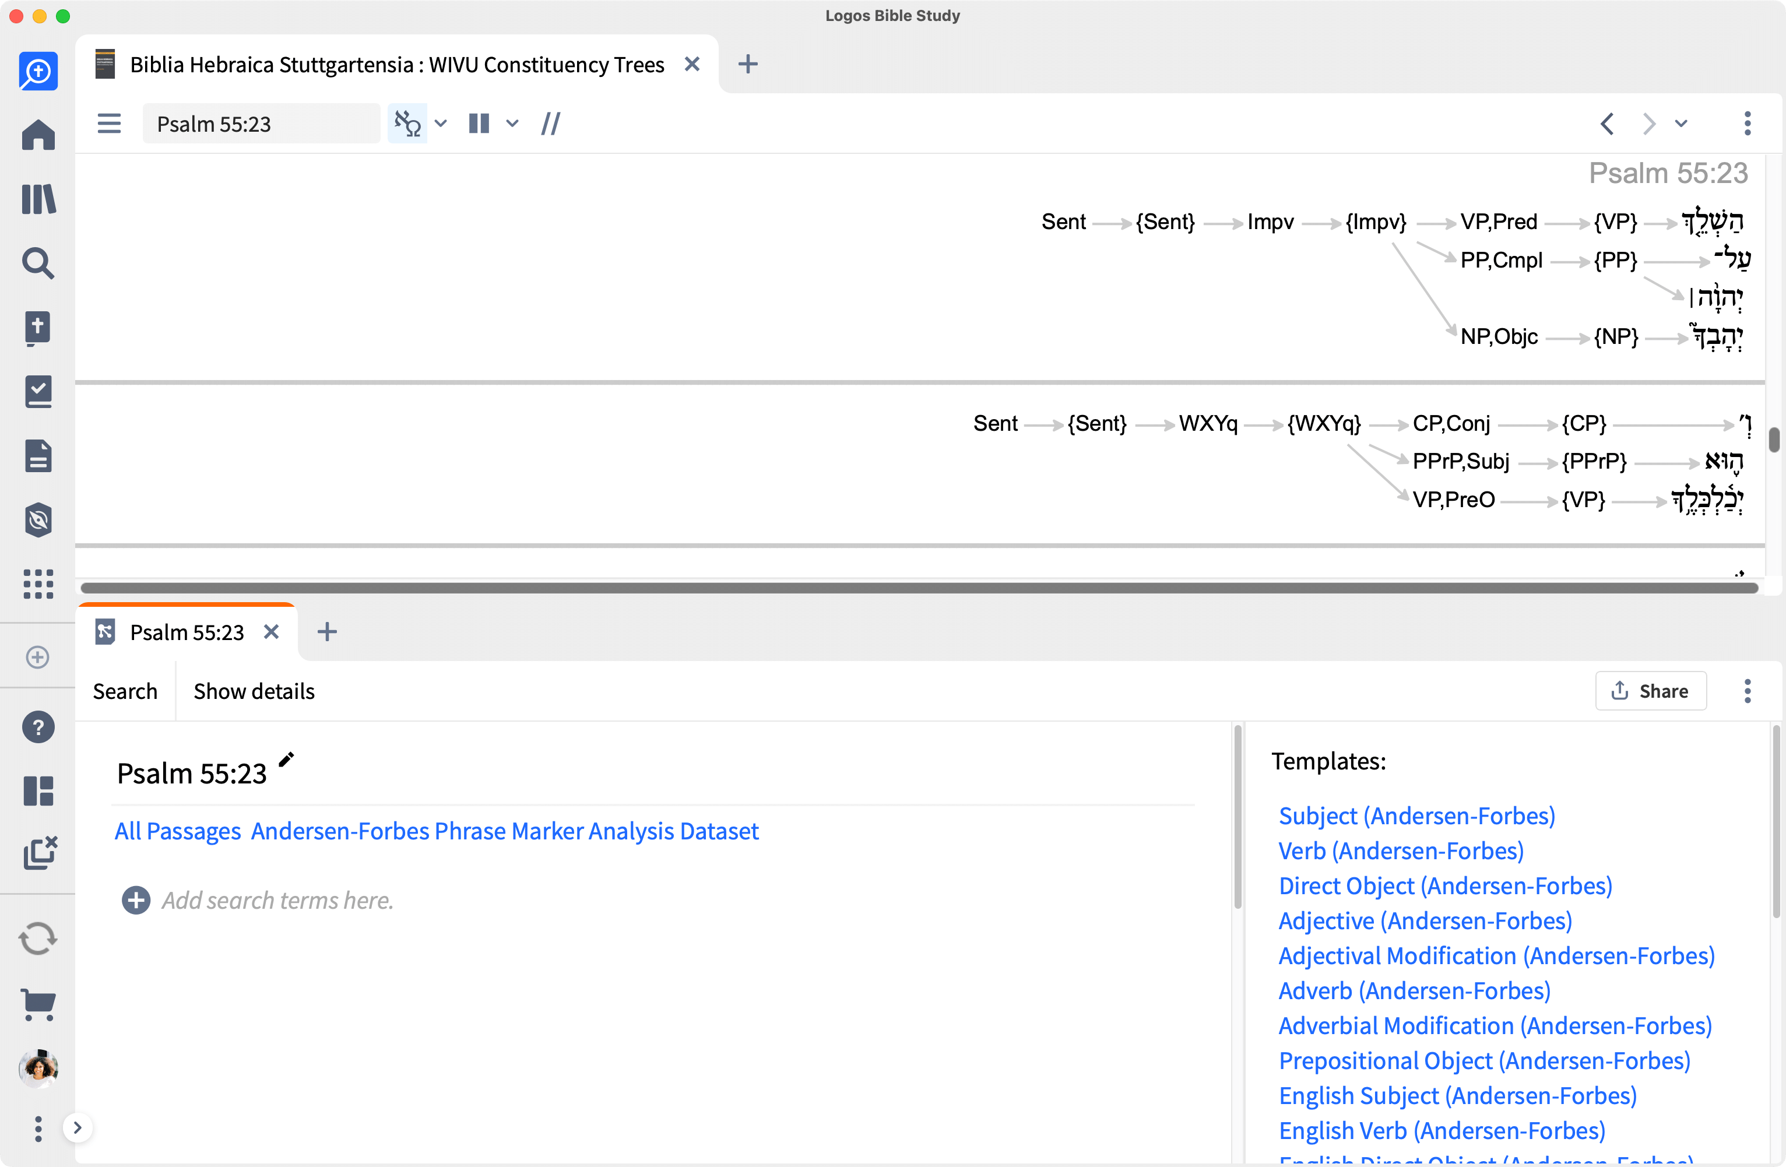
Task: Navigate forward with the right chevron
Action: tap(1648, 123)
